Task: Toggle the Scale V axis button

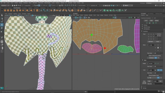Action: point(161,70)
